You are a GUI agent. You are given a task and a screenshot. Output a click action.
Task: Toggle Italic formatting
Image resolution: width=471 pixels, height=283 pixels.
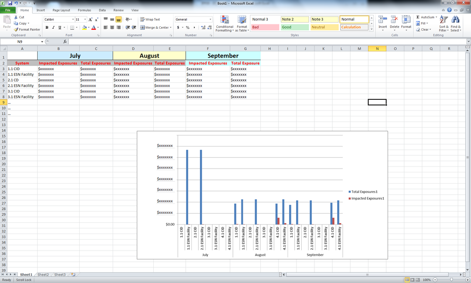[53, 28]
